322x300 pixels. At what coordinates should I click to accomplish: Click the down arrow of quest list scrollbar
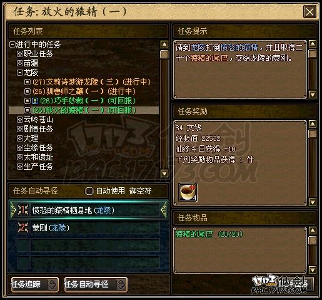point(164,173)
